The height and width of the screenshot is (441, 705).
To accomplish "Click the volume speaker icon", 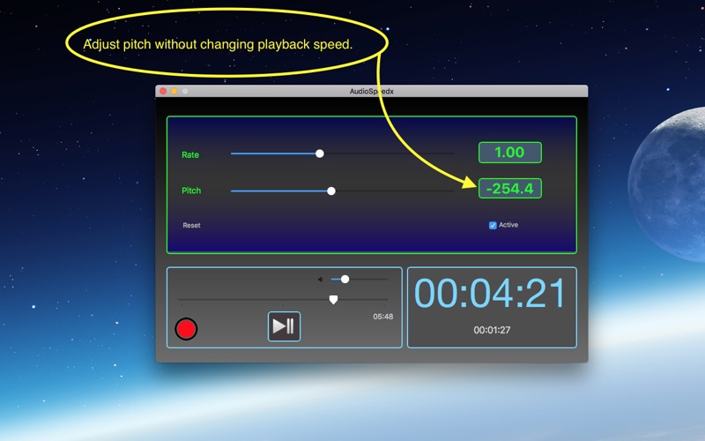I will pos(321,280).
